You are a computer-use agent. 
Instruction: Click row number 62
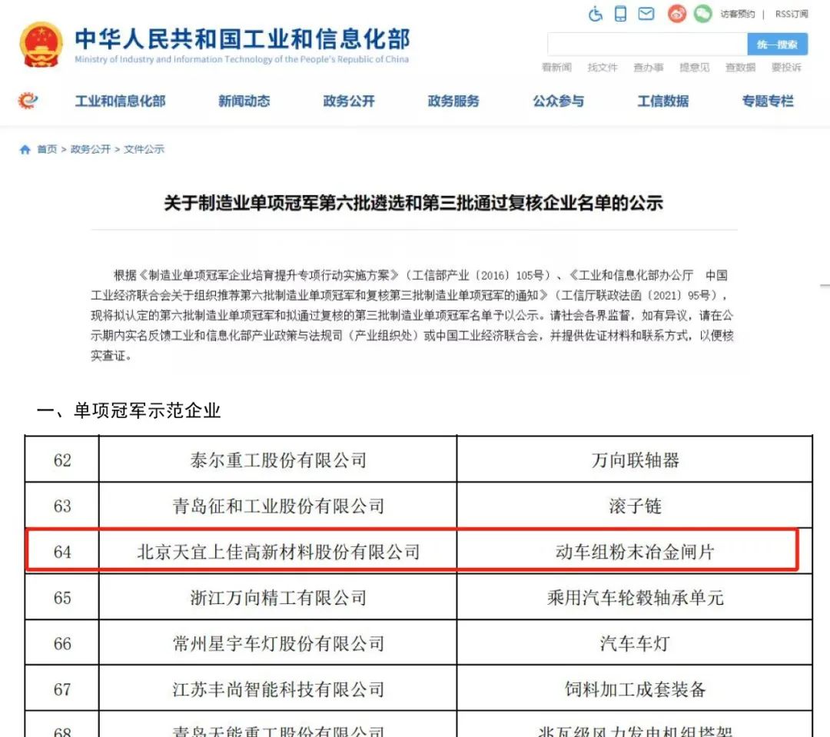(62, 460)
